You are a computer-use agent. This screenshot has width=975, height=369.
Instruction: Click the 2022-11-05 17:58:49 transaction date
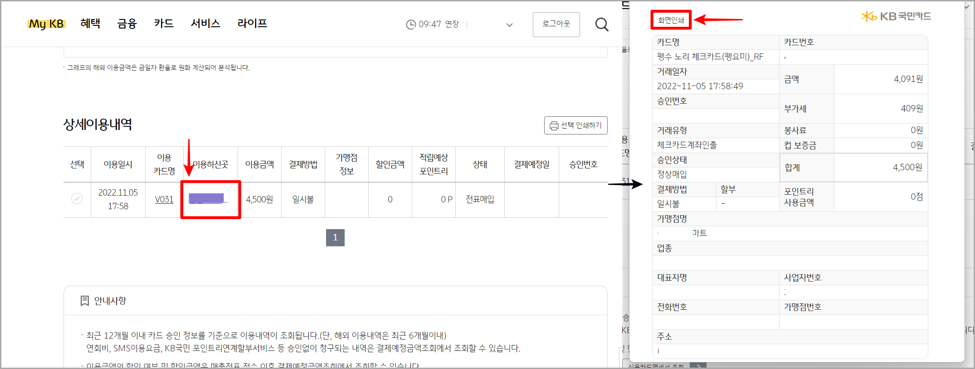click(x=700, y=86)
